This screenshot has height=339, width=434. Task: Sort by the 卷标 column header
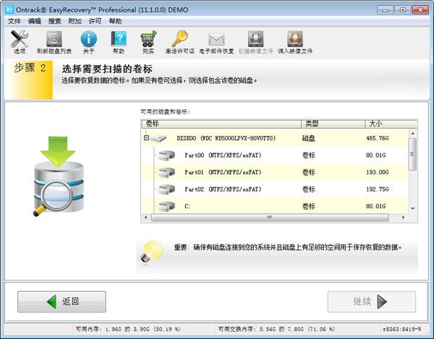[221, 124]
